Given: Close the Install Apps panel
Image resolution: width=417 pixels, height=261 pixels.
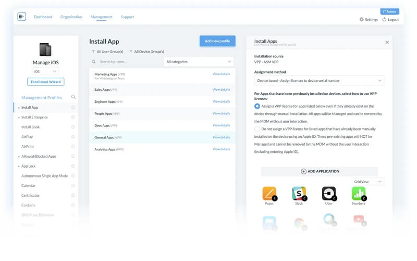Looking at the screenshot, I should [x=387, y=42].
